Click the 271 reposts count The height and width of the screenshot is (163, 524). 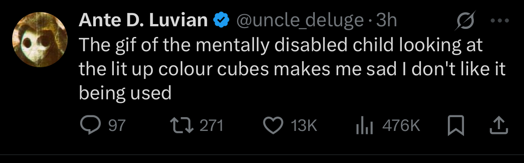click(211, 126)
